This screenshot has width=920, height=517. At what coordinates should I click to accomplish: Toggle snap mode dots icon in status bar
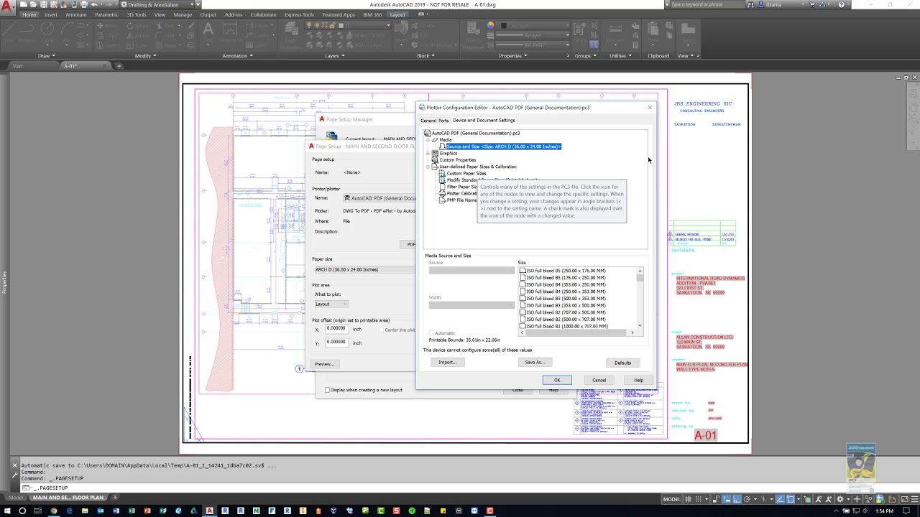698,499
